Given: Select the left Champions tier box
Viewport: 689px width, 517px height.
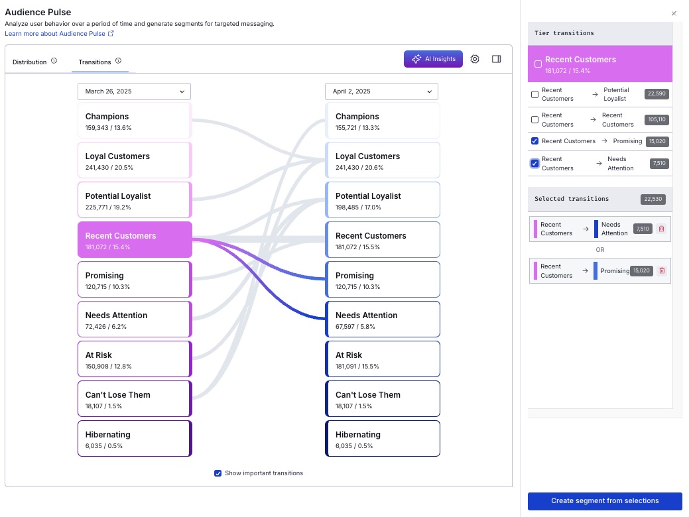Looking at the screenshot, I should click(x=134, y=121).
